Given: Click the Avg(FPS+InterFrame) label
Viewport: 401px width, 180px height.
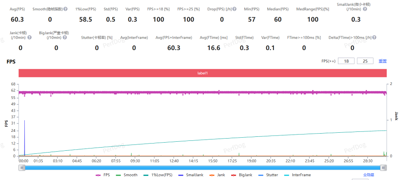Looking at the screenshot, I should point(174,38).
